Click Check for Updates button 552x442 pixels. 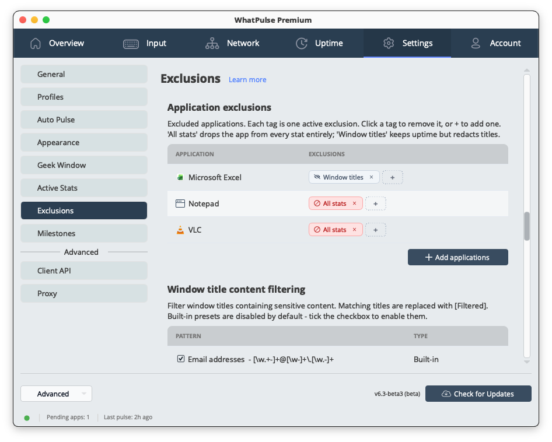(x=478, y=394)
